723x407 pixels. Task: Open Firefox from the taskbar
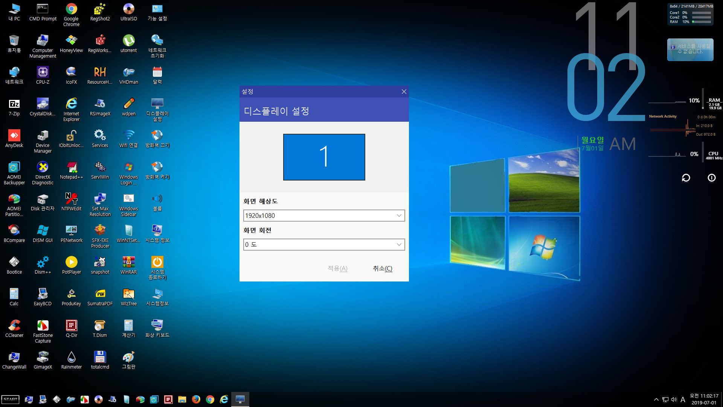pos(196,399)
